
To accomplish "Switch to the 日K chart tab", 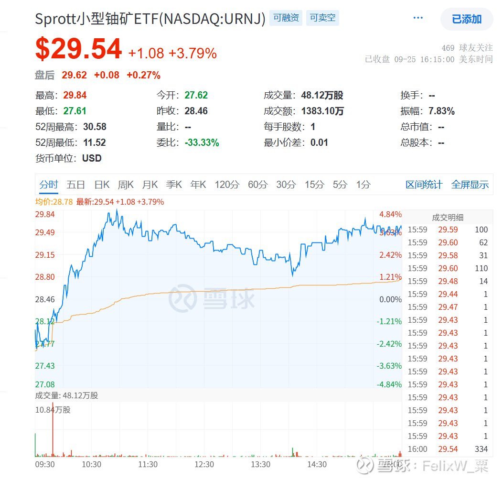I will click(102, 185).
